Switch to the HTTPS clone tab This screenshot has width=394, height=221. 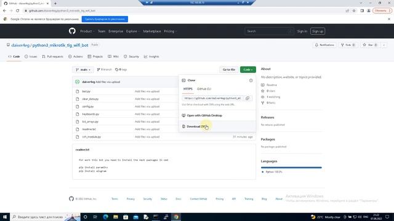point(188,89)
